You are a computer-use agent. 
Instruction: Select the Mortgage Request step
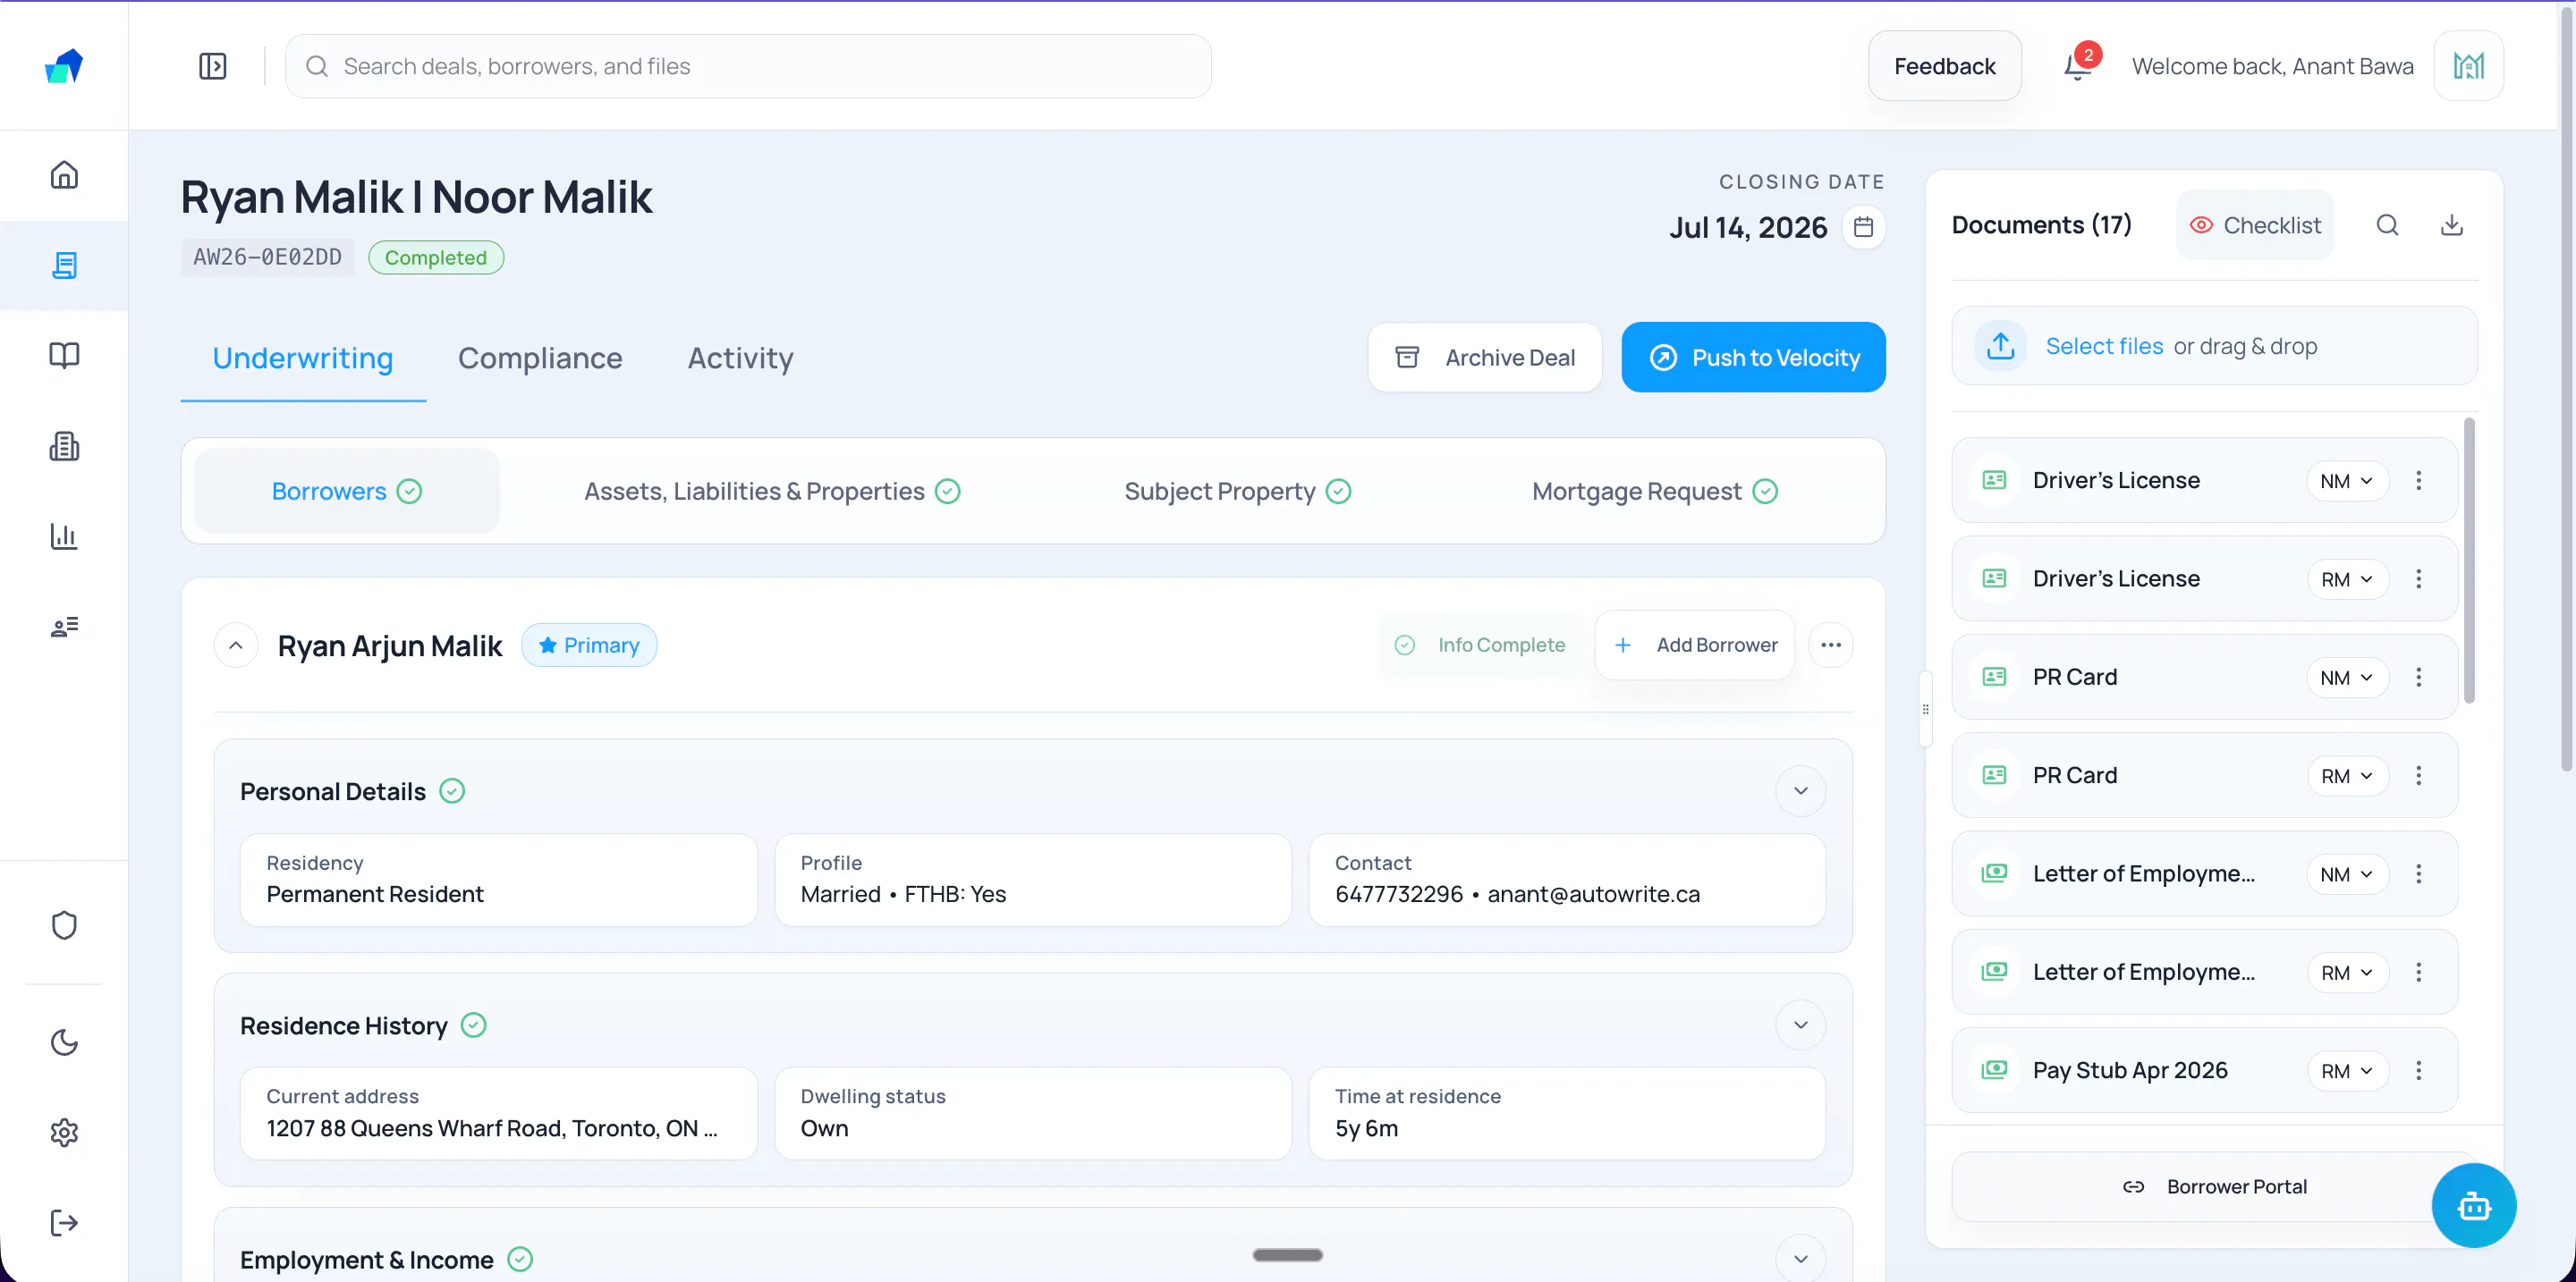pos(1654,492)
